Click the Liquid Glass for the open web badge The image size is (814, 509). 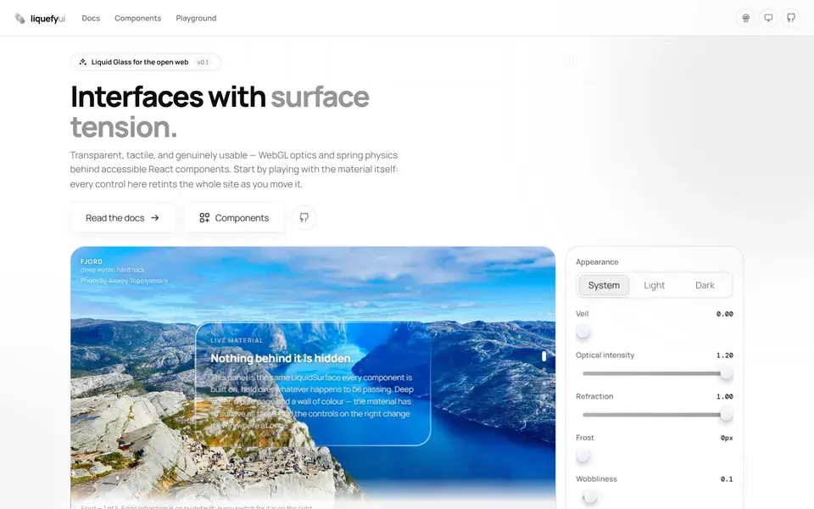click(x=145, y=62)
